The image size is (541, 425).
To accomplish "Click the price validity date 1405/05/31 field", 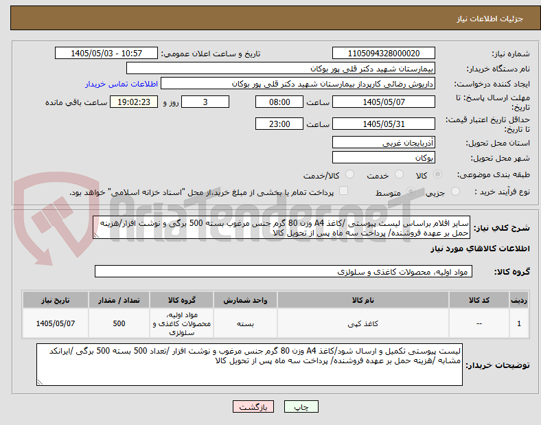I will pyautogui.click(x=384, y=124).
